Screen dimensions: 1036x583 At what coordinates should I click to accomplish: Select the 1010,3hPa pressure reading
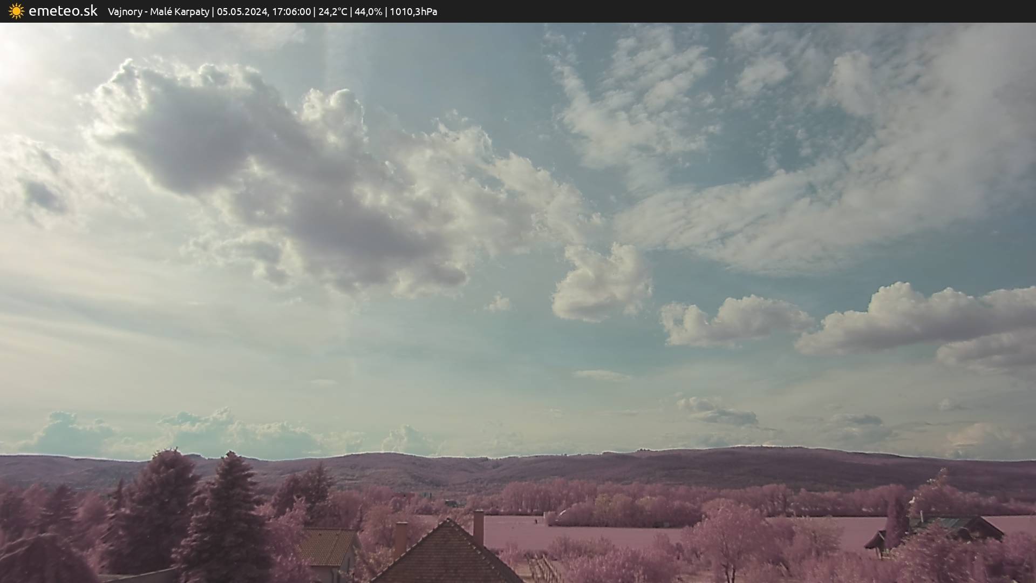point(413,11)
